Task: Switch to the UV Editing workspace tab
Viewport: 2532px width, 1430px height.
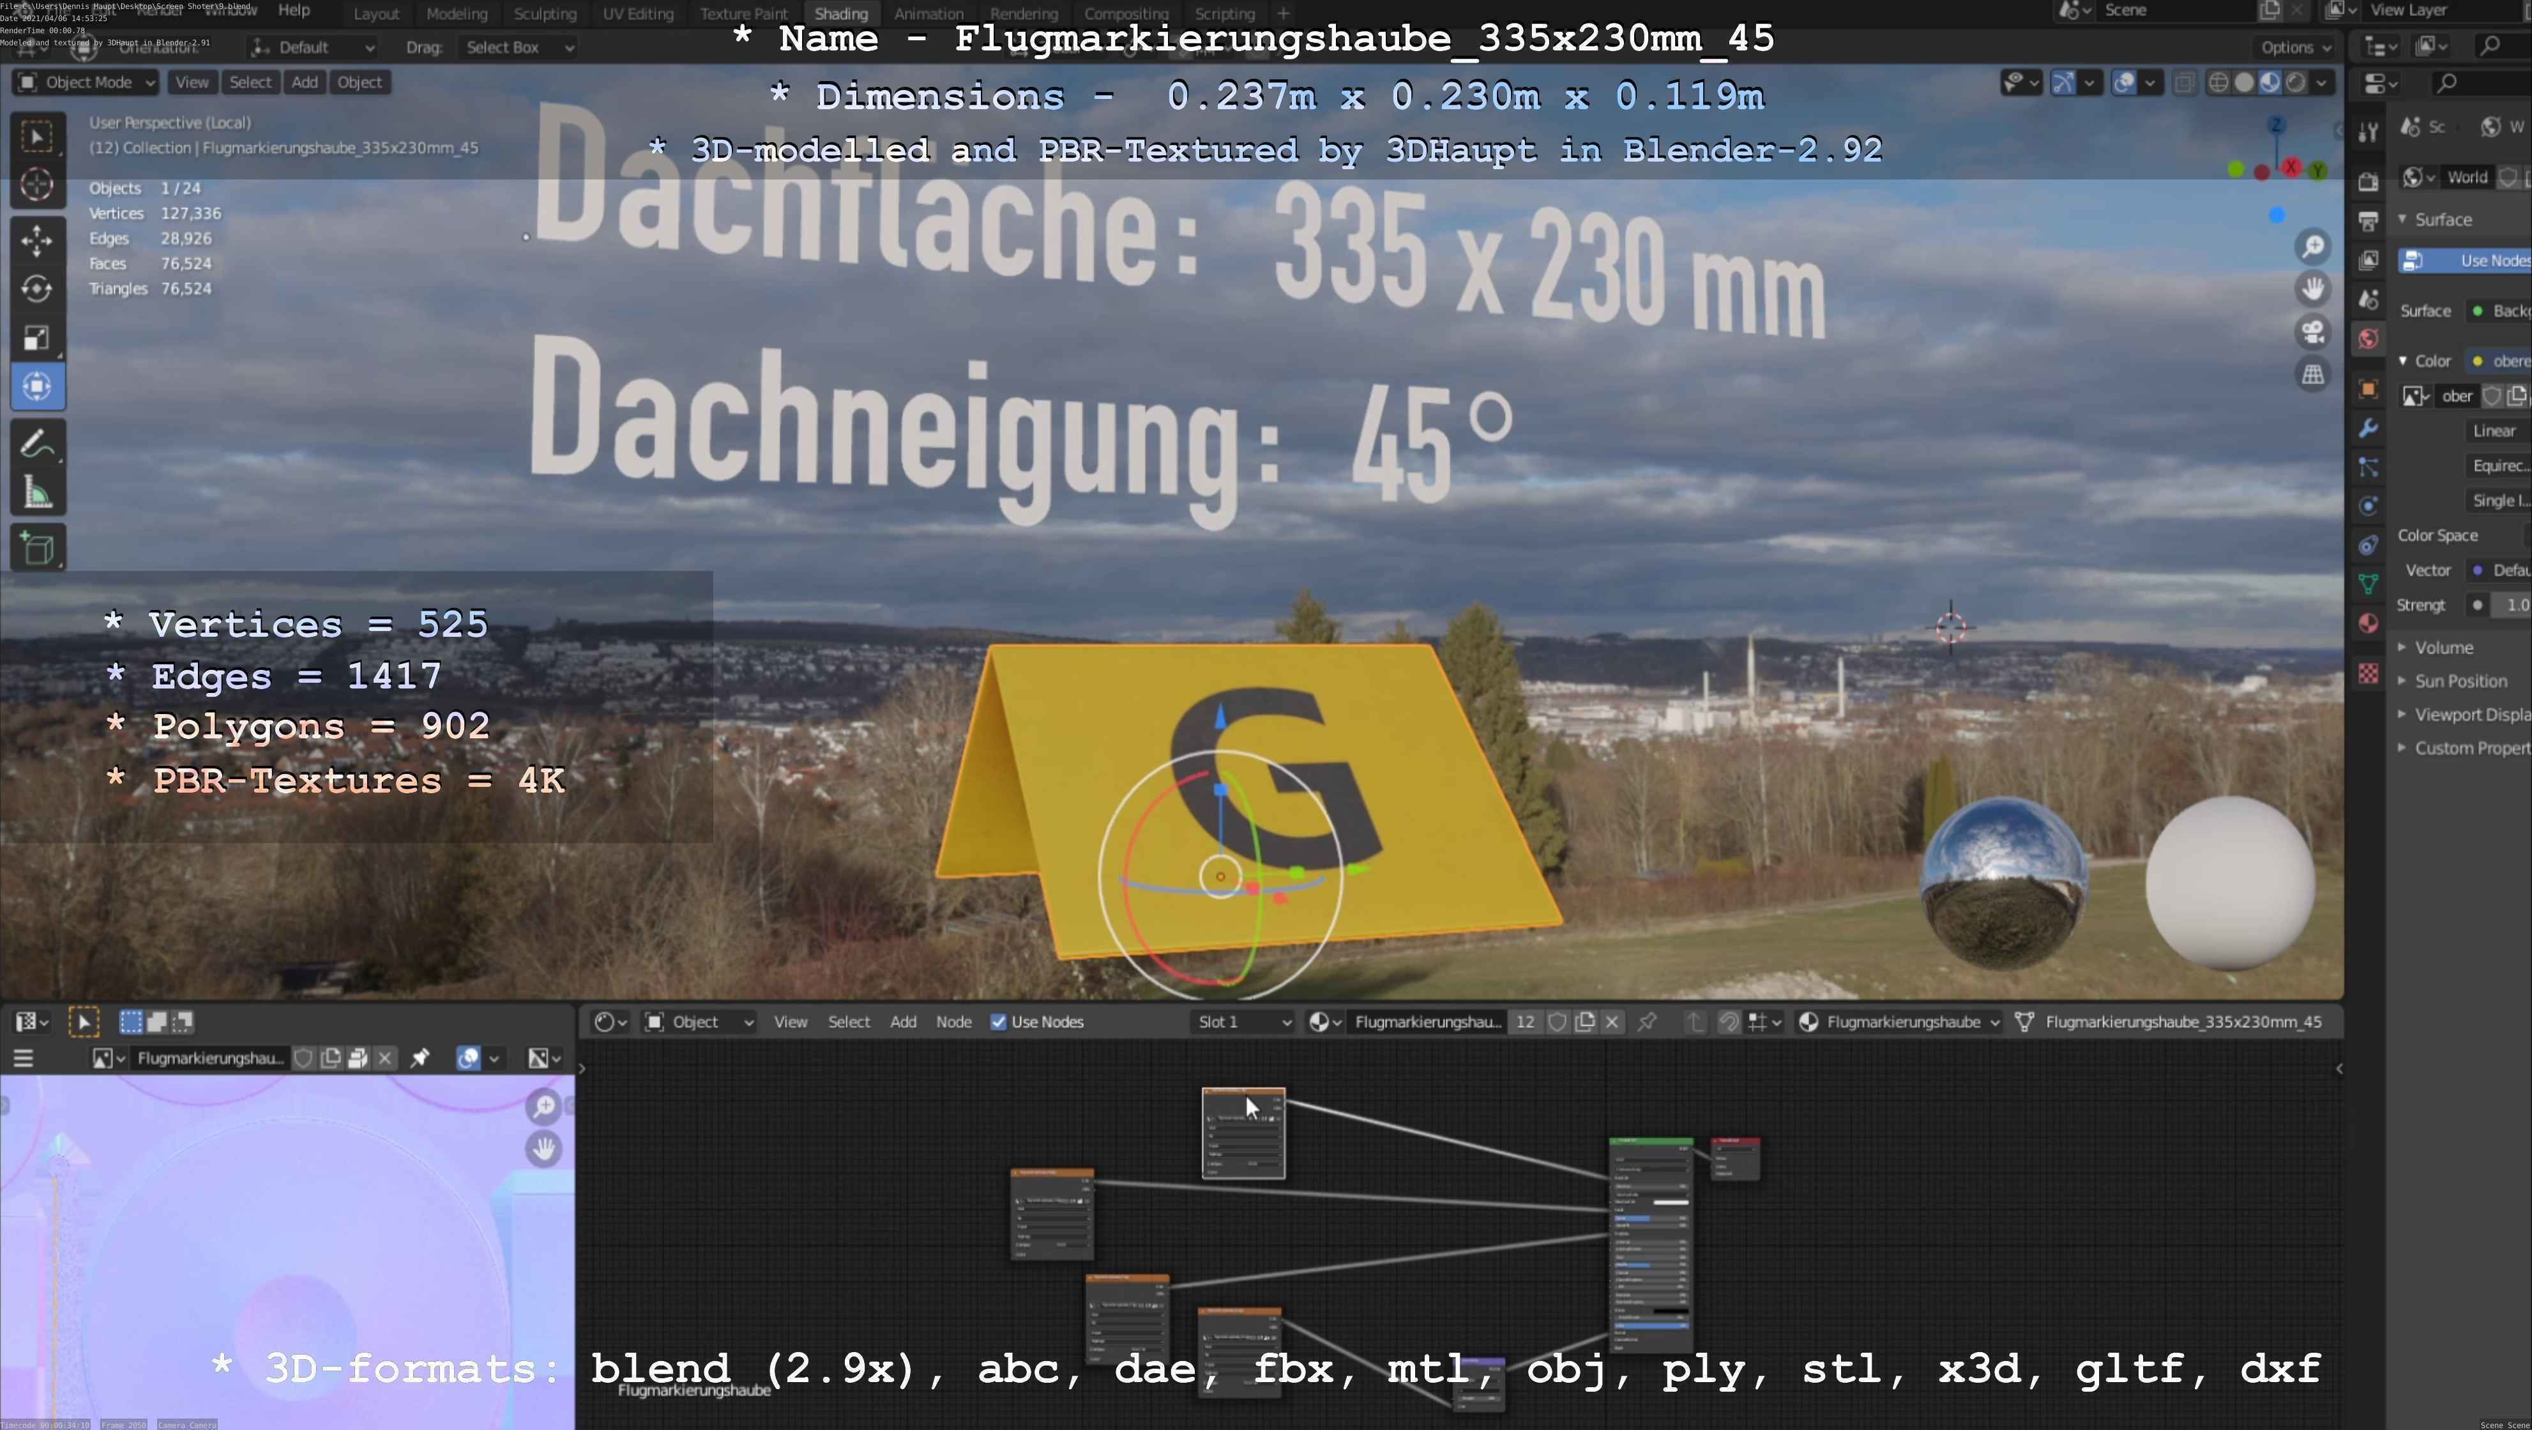Action: click(x=638, y=14)
